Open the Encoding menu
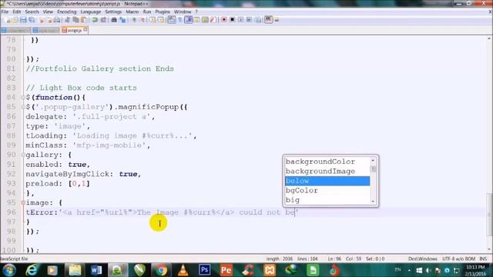The height and width of the screenshot is (277, 493). tap(67, 12)
